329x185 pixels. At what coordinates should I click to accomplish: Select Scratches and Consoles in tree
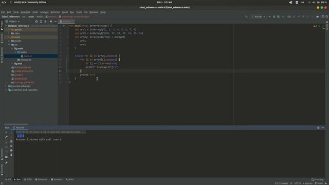tap(23, 90)
